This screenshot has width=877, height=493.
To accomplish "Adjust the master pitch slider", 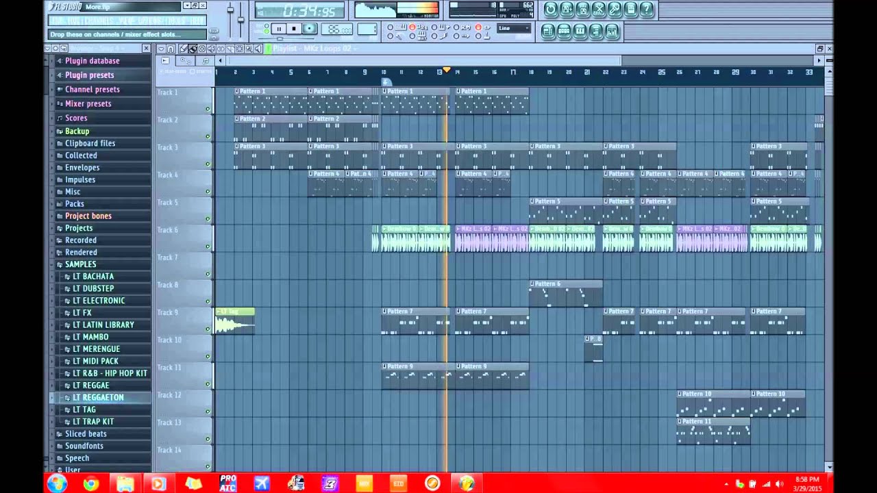I will 240,19.
